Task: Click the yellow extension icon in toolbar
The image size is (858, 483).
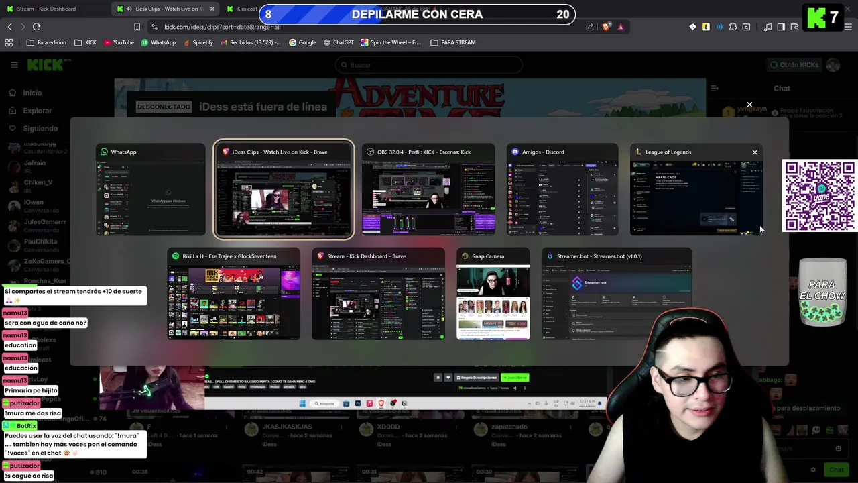Action: pos(706,27)
